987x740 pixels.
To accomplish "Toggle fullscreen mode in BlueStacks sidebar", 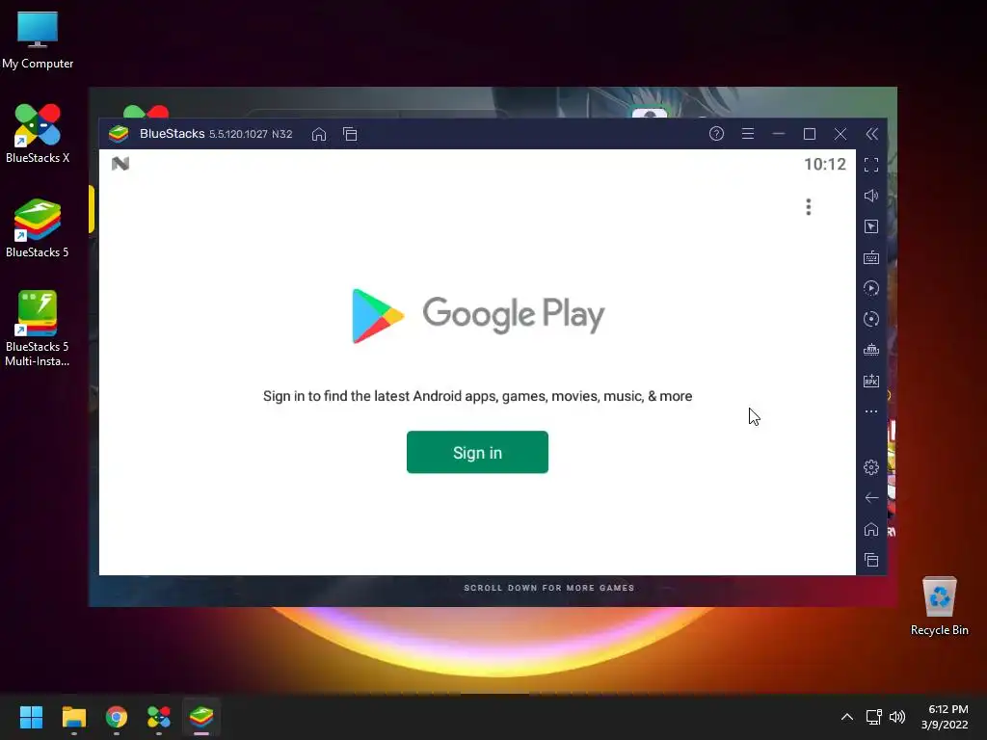I will [x=871, y=165].
